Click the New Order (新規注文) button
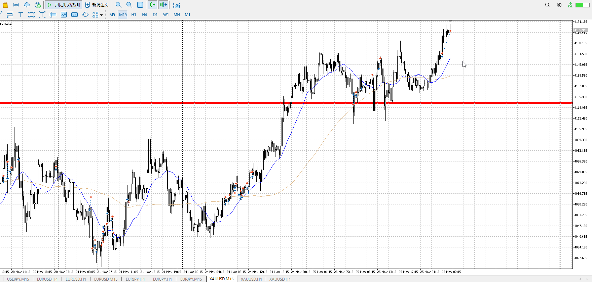Viewport: 592px width, 282px height. click(97, 5)
